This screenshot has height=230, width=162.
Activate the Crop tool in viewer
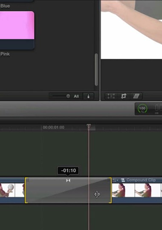tap(124, 96)
